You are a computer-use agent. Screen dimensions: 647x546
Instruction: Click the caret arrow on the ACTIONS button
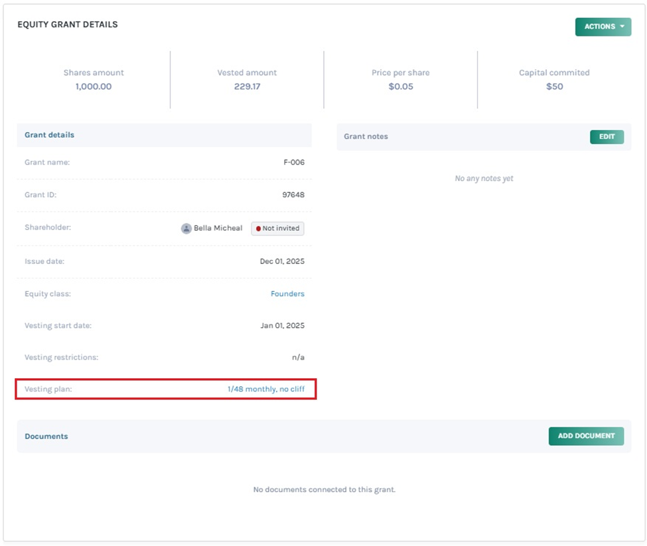(622, 27)
